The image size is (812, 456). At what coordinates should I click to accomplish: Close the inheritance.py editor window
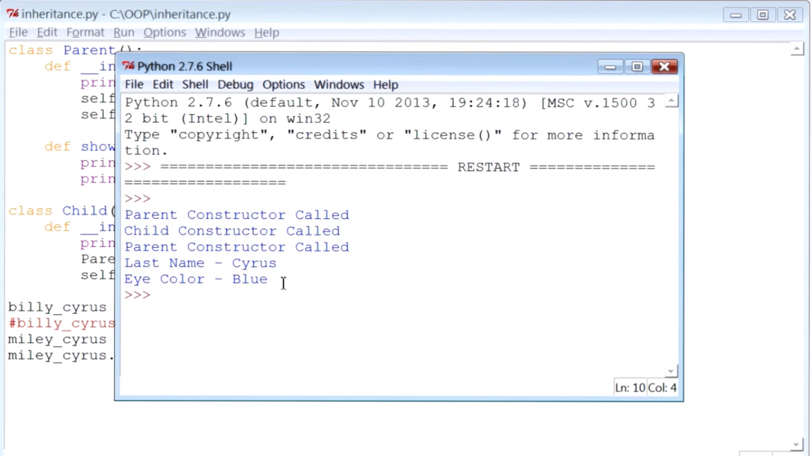(790, 15)
